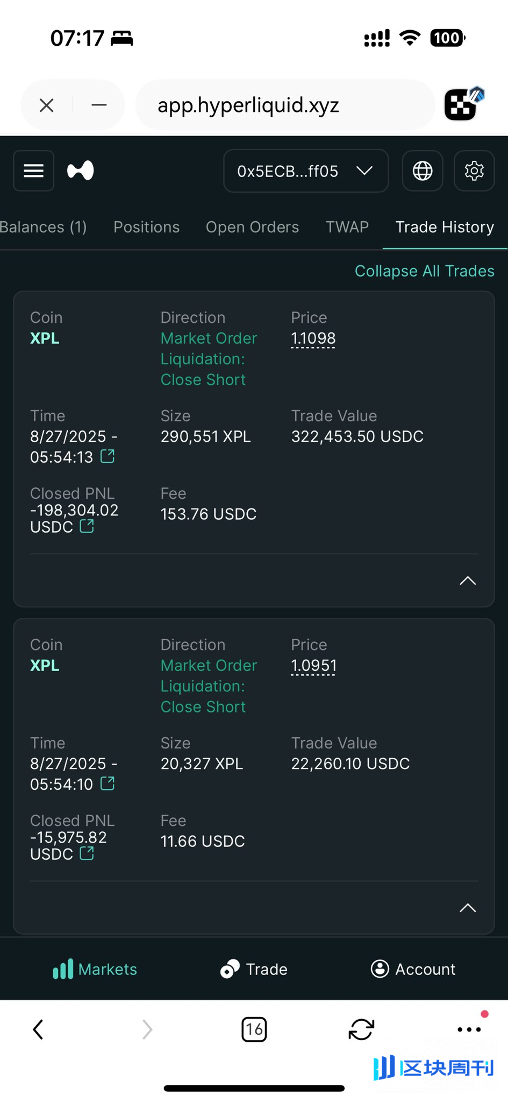The height and width of the screenshot is (1102, 508).
Task: Click Collapse All Trades link
Action: [x=425, y=271]
